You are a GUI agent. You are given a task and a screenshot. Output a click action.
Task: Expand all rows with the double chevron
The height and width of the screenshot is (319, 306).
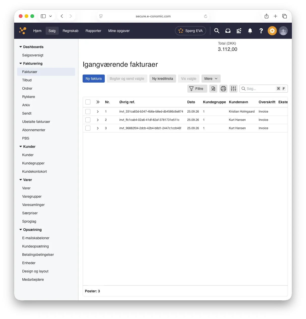98,102
